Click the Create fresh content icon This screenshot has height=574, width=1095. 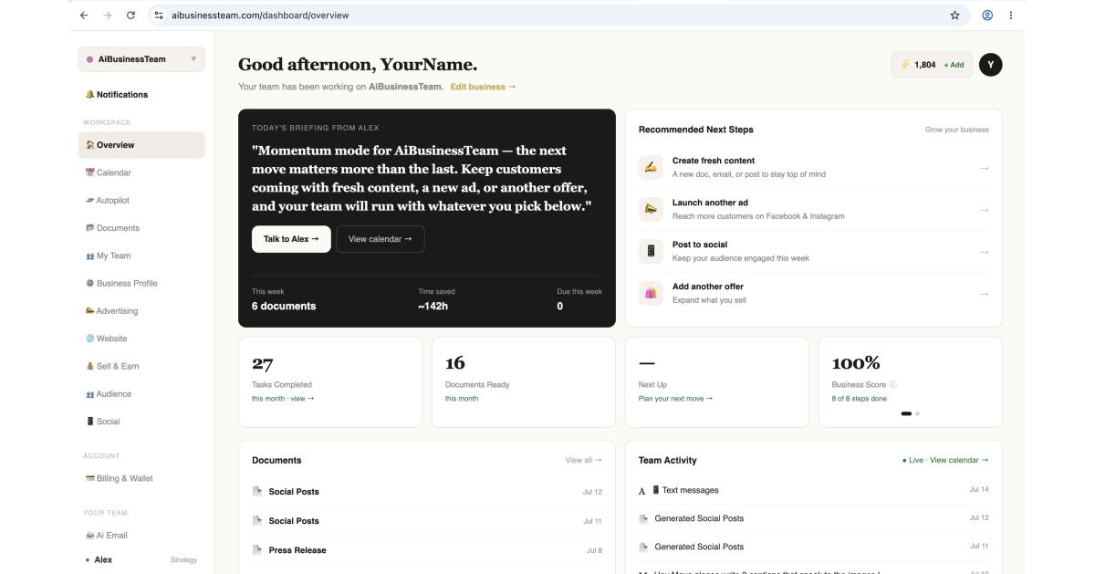[651, 167]
